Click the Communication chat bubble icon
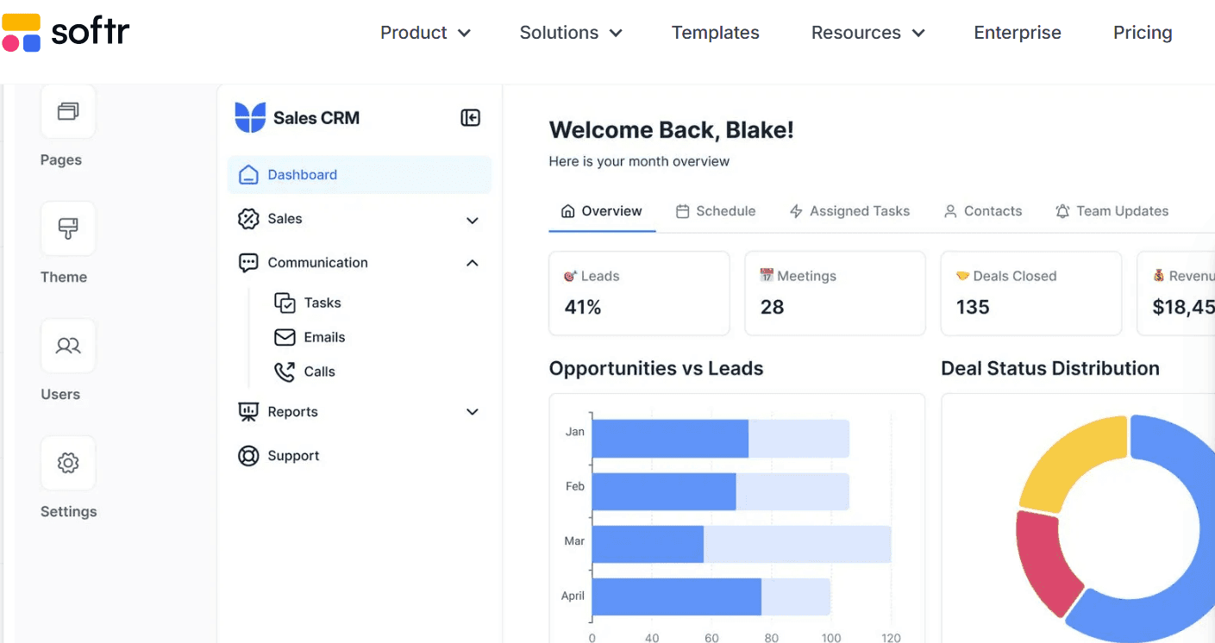The image size is (1215, 643). click(x=248, y=263)
